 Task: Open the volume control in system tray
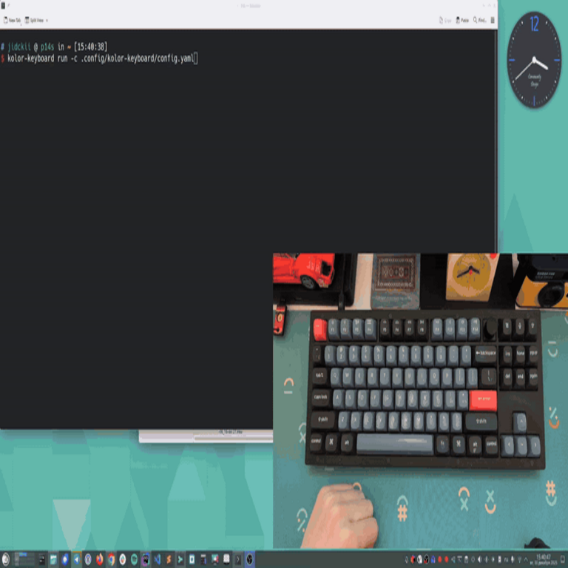[x=479, y=559]
